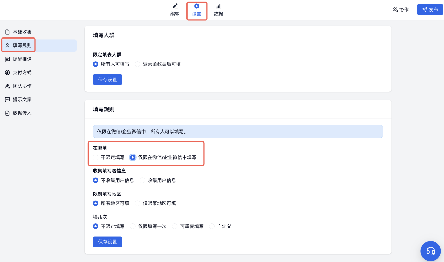This screenshot has width=444, height=262.
Task: Click the 限定填表人群 label
Action: coord(107,55)
